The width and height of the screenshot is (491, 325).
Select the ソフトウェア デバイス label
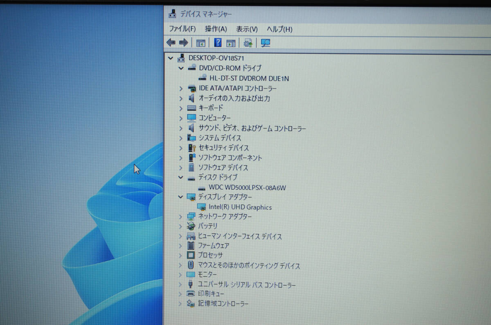[223, 167]
